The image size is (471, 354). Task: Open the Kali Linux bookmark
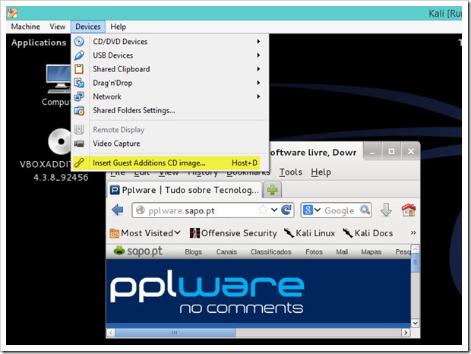click(309, 233)
